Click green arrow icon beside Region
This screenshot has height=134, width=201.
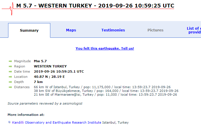pyautogui.click(x=10, y=67)
